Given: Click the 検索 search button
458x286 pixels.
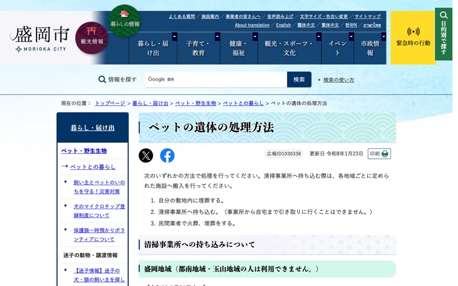Looking at the screenshot, I should pyautogui.click(x=299, y=80).
